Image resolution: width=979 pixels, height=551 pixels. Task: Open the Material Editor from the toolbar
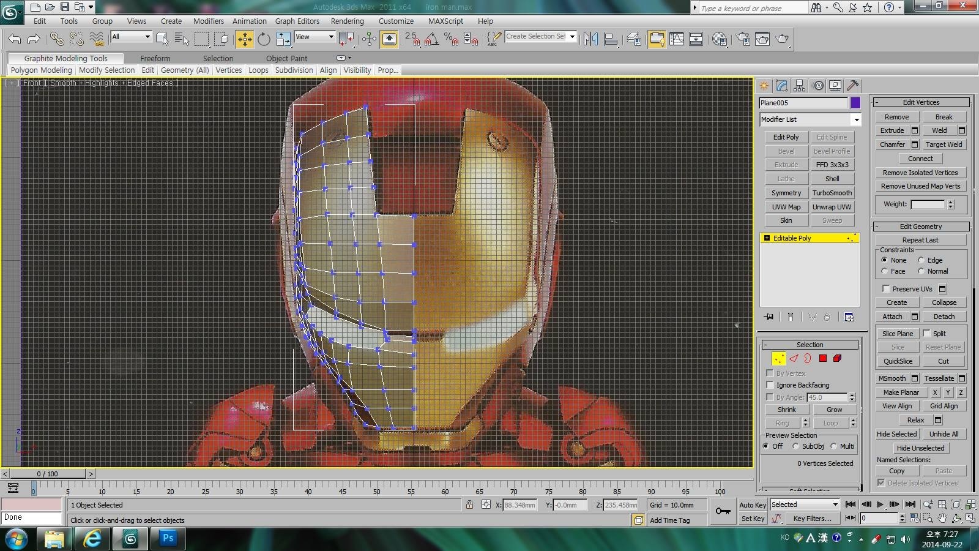(720, 39)
